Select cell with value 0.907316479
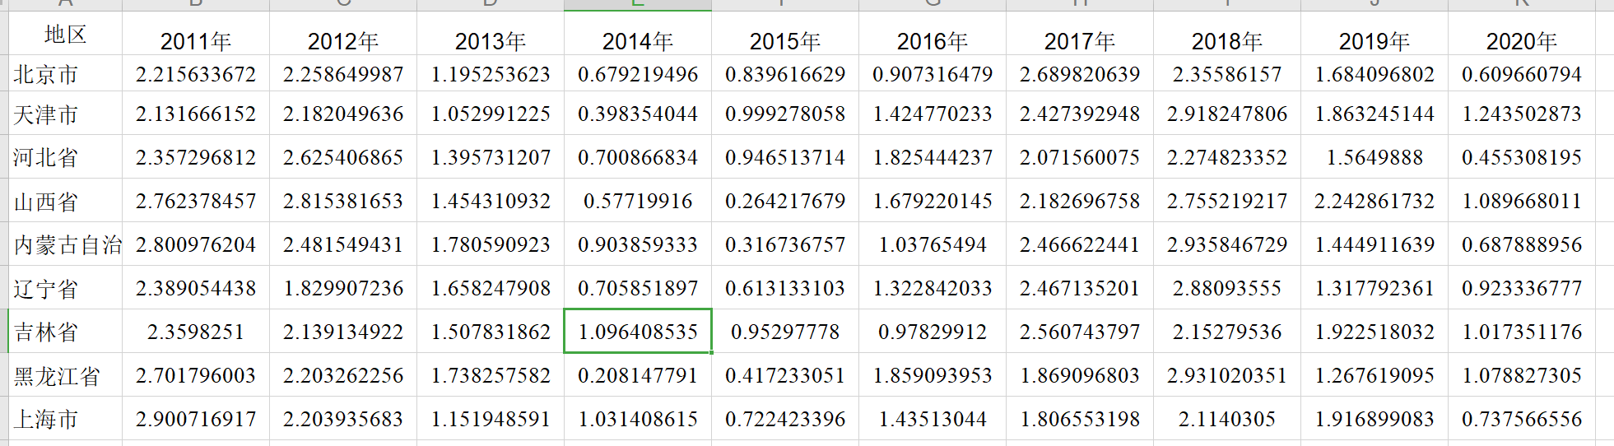This screenshot has width=1614, height=446. click(x=933, y=74)
